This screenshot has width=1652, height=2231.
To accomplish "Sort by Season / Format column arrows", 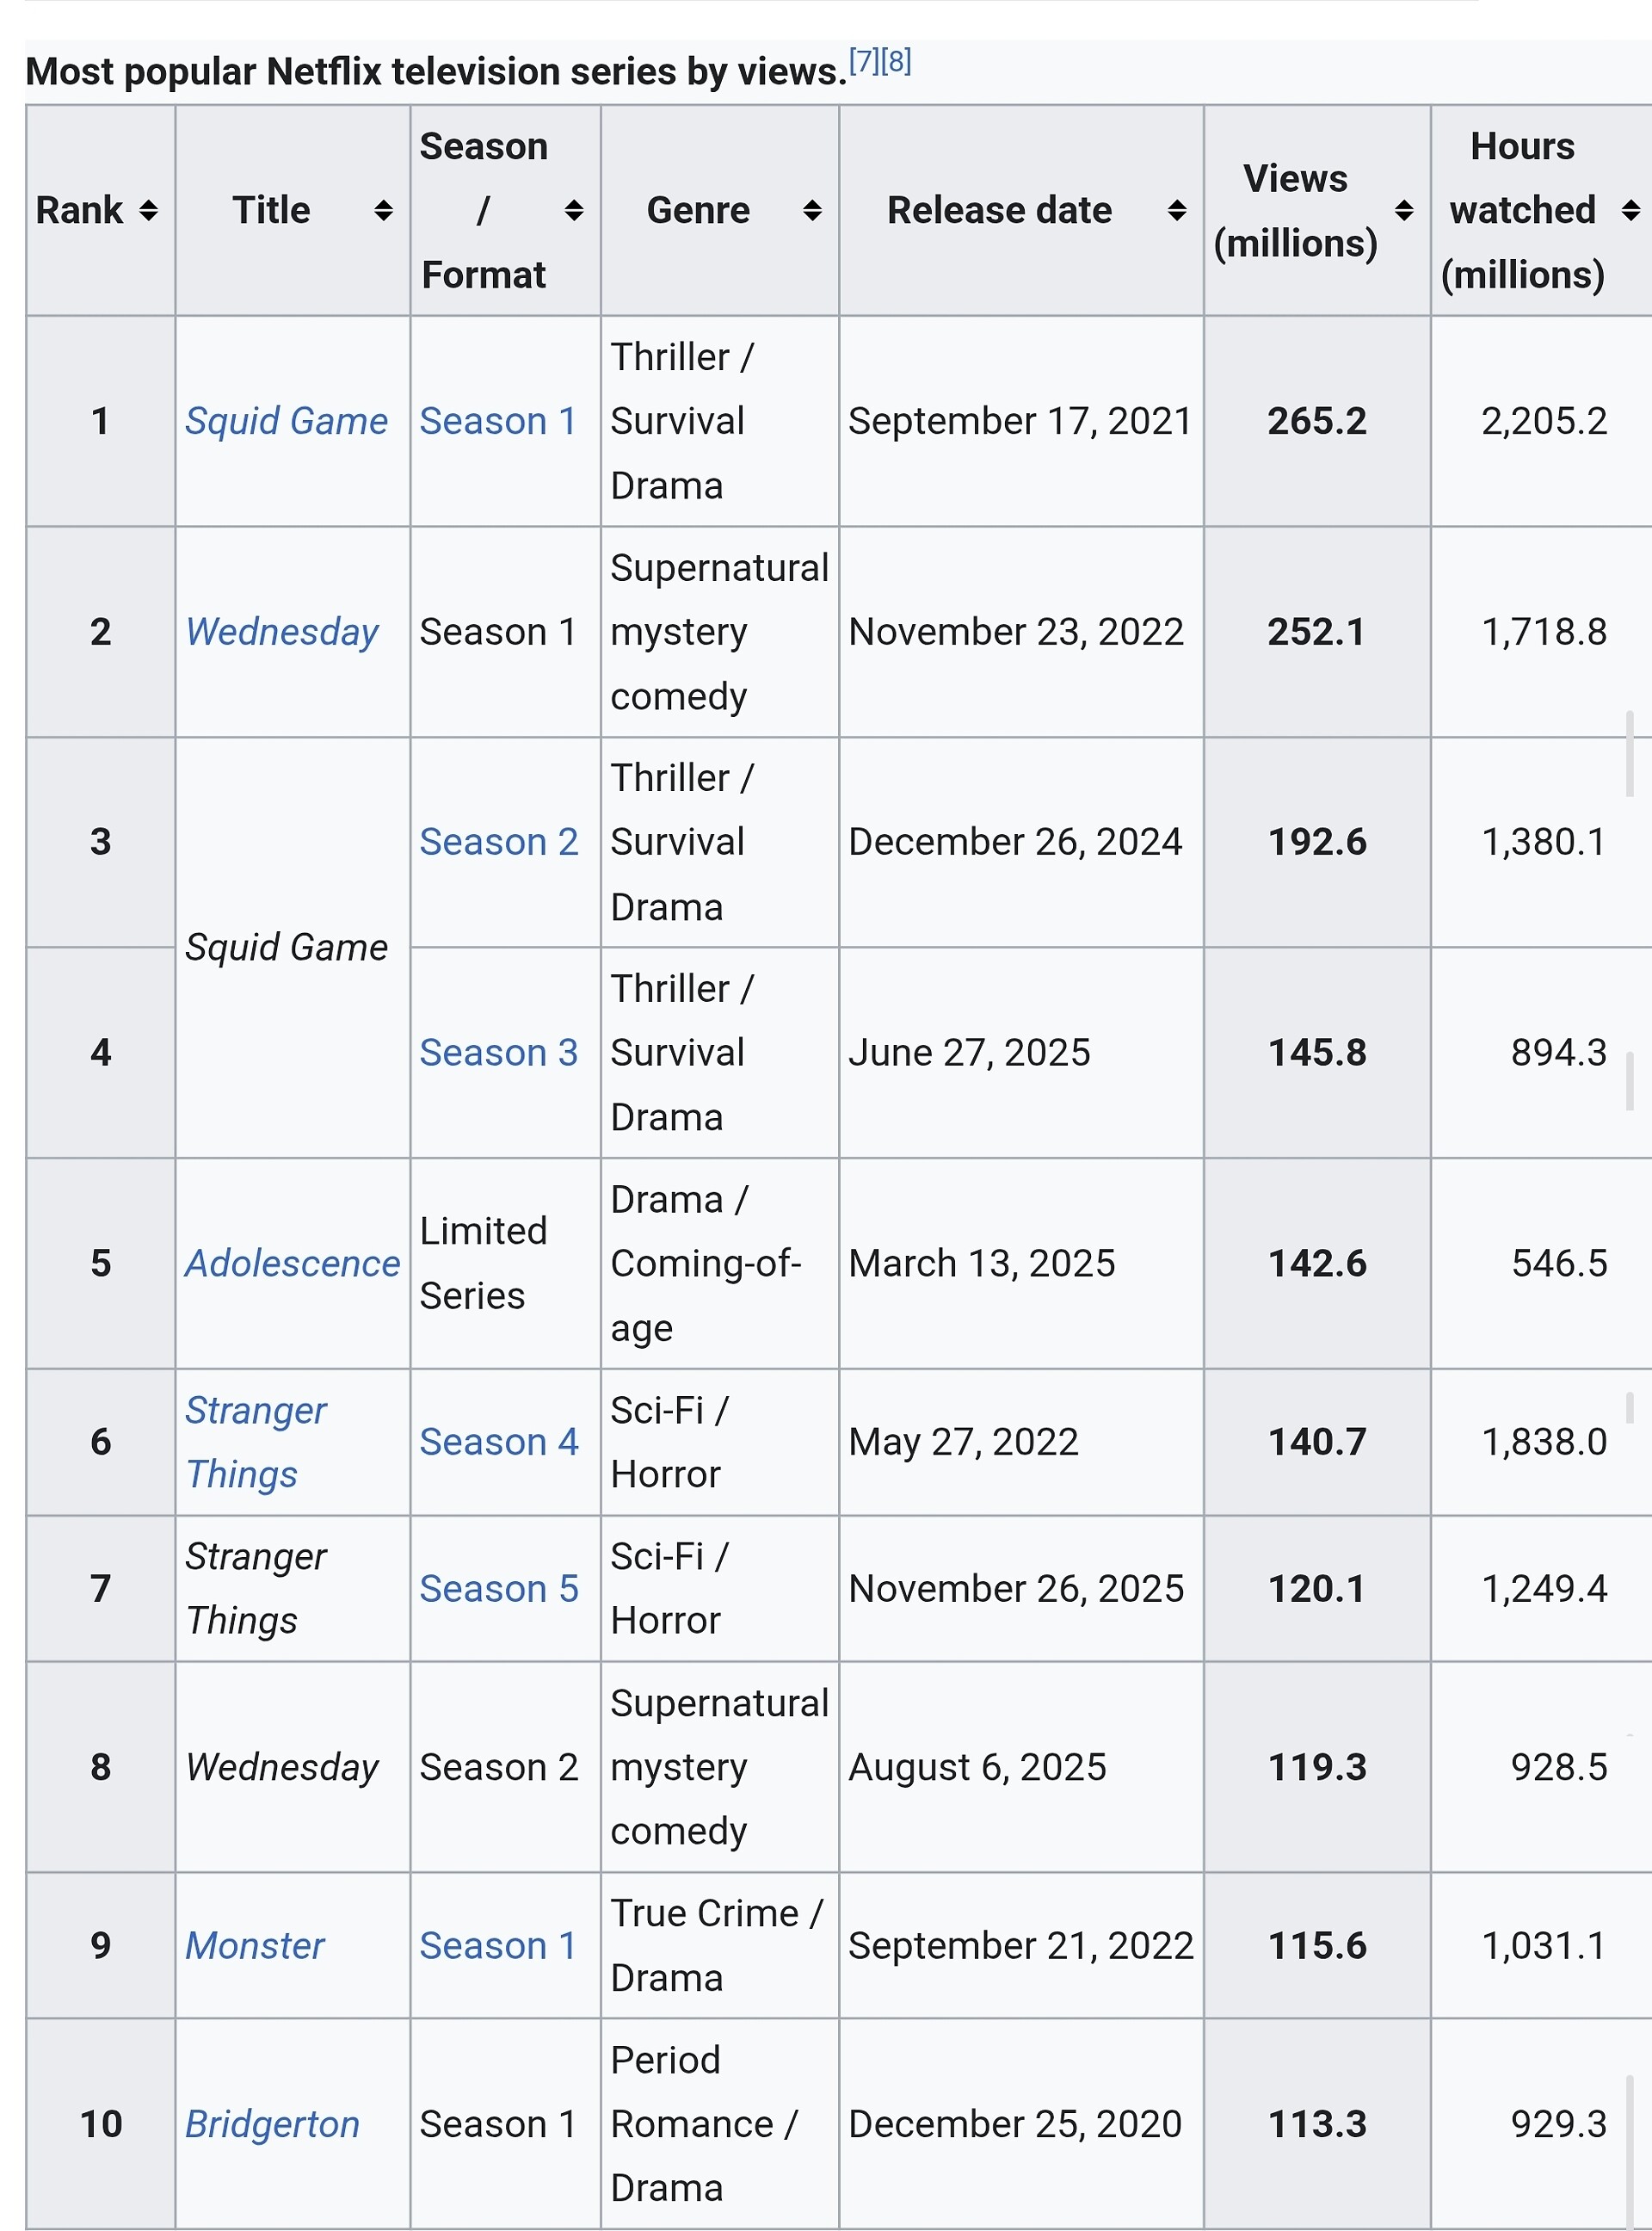I will (574, 210).
